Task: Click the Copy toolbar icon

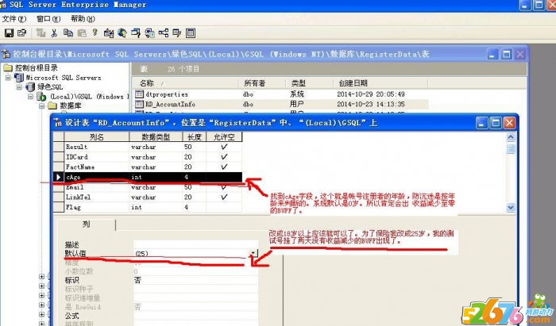Action: (68, 33)
